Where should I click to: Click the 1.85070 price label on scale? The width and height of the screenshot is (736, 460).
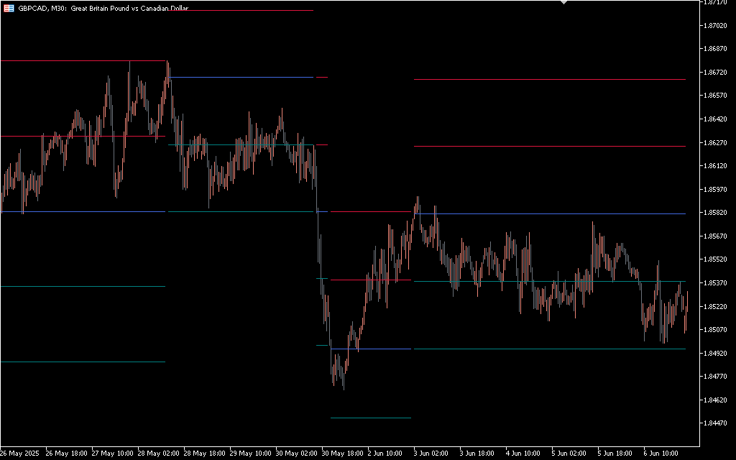pyautogui.click(x=715, y=330)
